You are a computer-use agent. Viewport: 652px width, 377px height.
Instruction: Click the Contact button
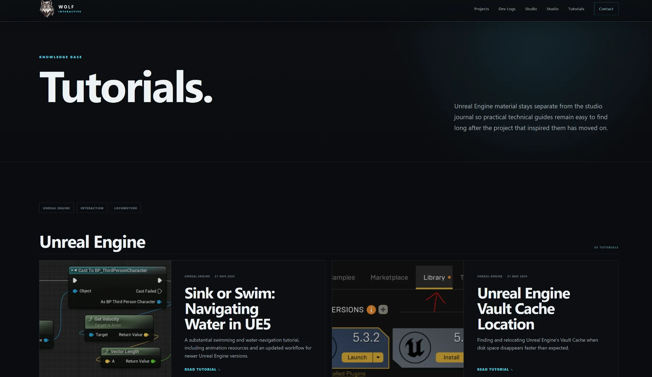(606, 9)
